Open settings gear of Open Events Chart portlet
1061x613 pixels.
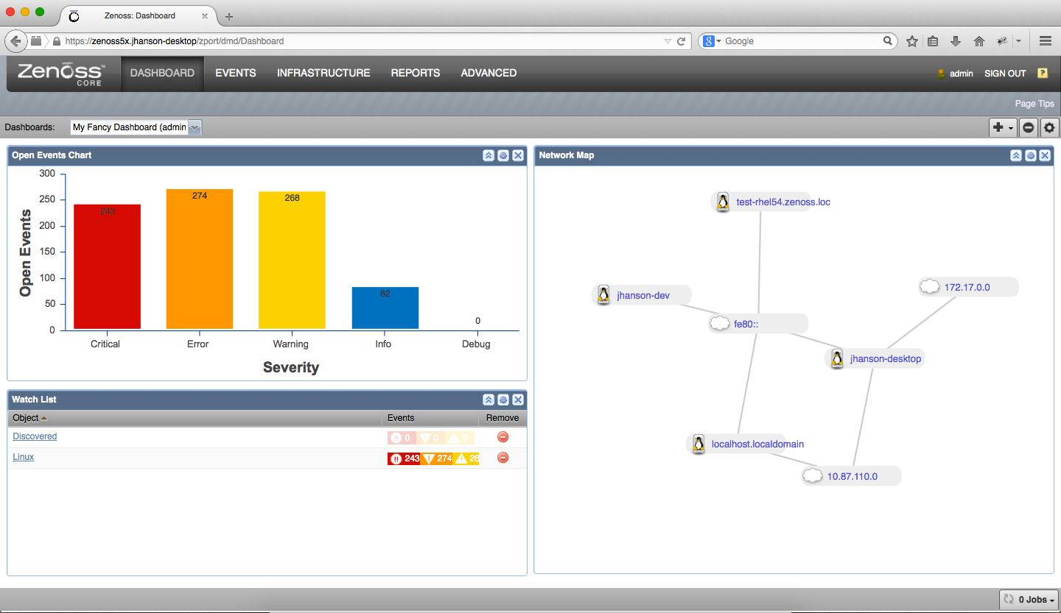click(x=503, y=156)
